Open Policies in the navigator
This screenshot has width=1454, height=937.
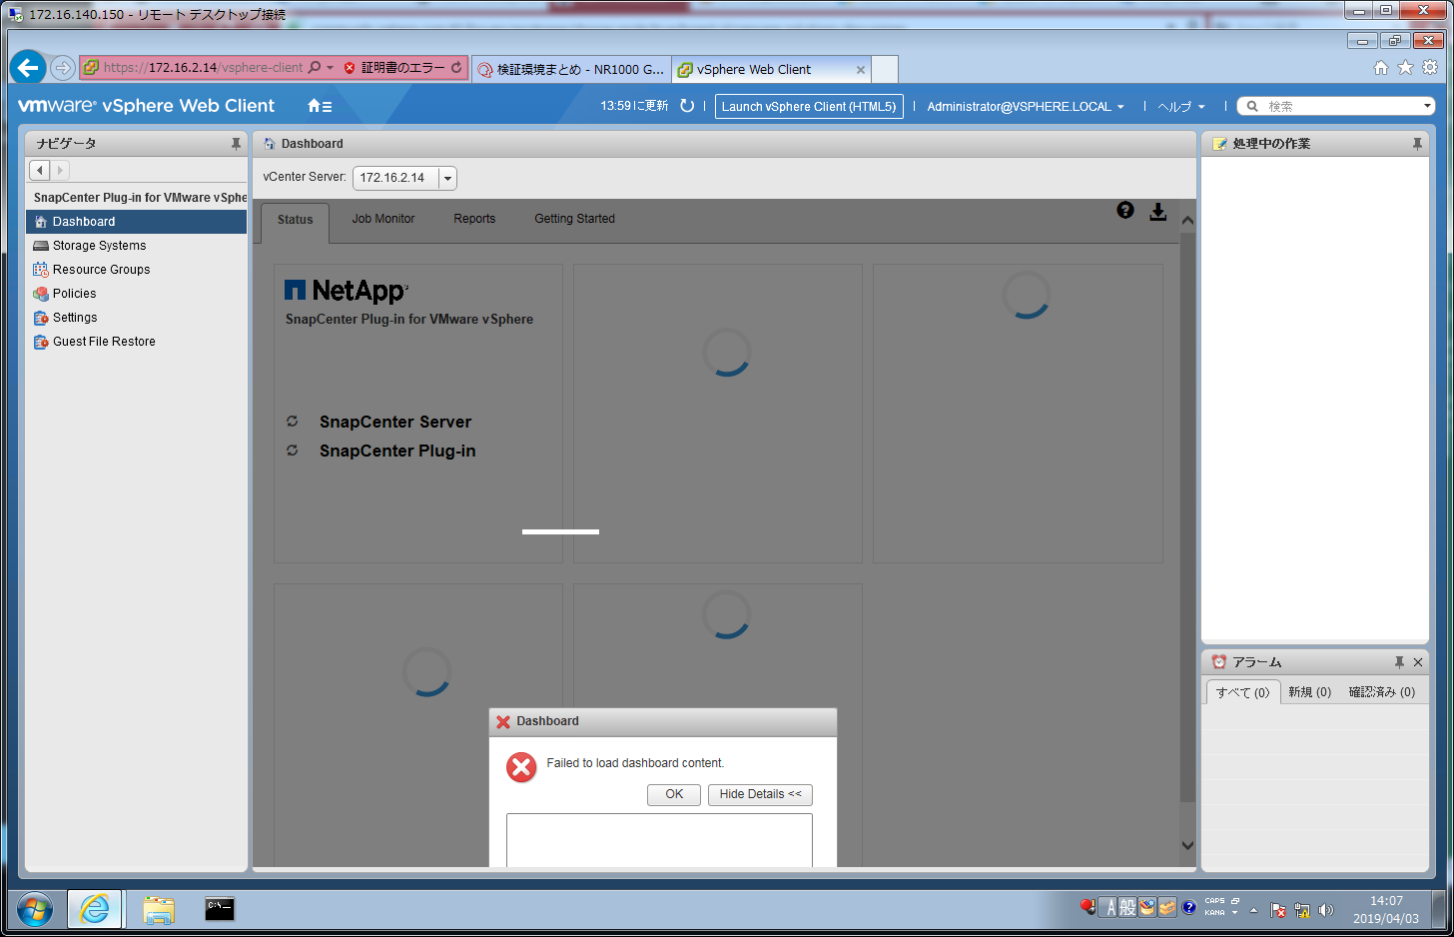click(136, 294)
